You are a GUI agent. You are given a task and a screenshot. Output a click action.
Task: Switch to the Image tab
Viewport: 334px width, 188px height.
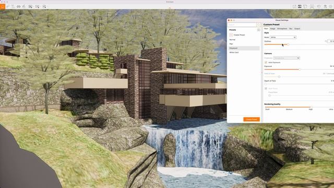pos(272,29)
